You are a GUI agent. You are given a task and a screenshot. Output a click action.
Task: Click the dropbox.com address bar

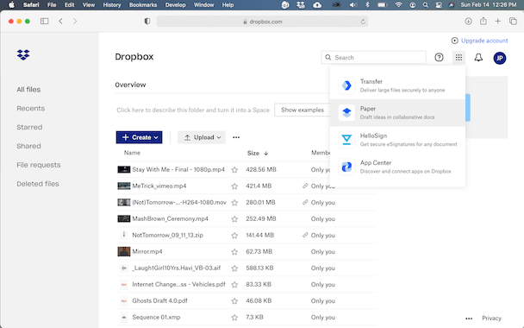(x=262, y=22)
